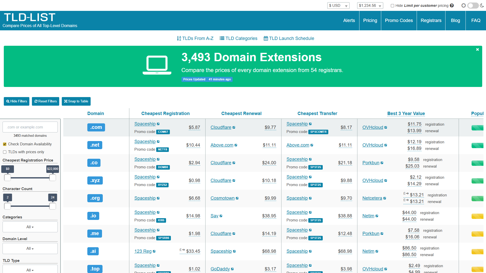Open external link icon beside 123 Reg
486x273 pixels.
pos(154,251)
